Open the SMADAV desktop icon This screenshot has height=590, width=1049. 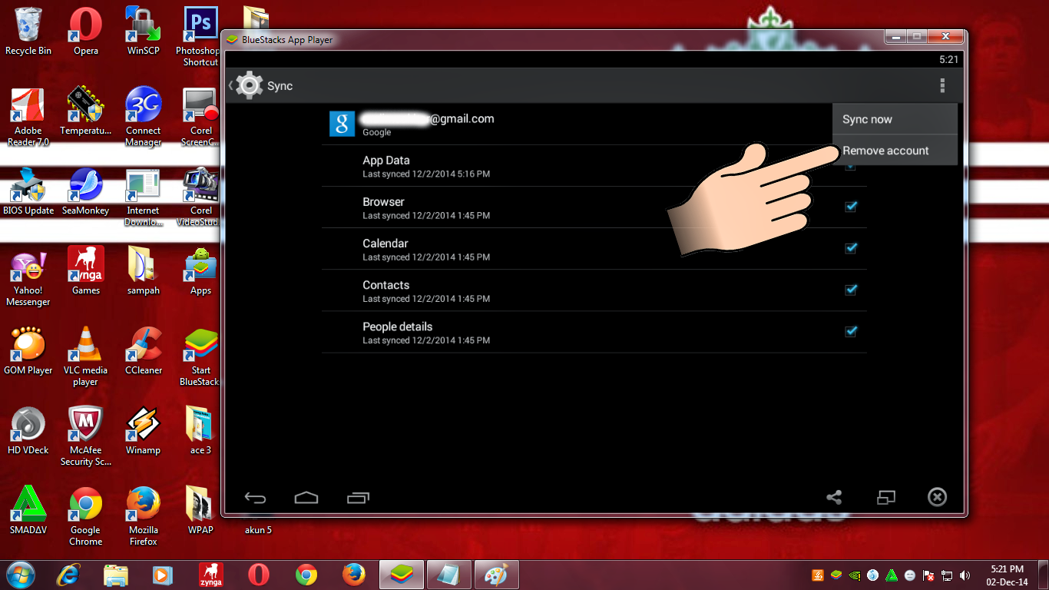click(28, 511)
